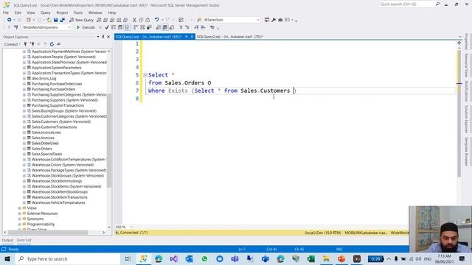Click the Quick Launch search field
This screenshot has width=472, height=265.
click(408, 4)
